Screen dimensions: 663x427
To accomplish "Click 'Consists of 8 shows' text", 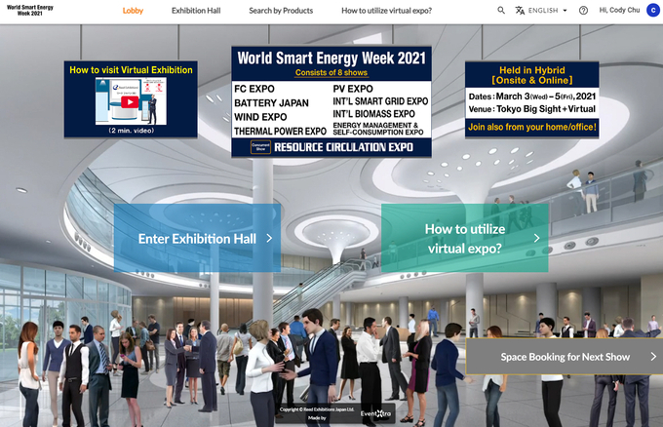I will [331, 73].
